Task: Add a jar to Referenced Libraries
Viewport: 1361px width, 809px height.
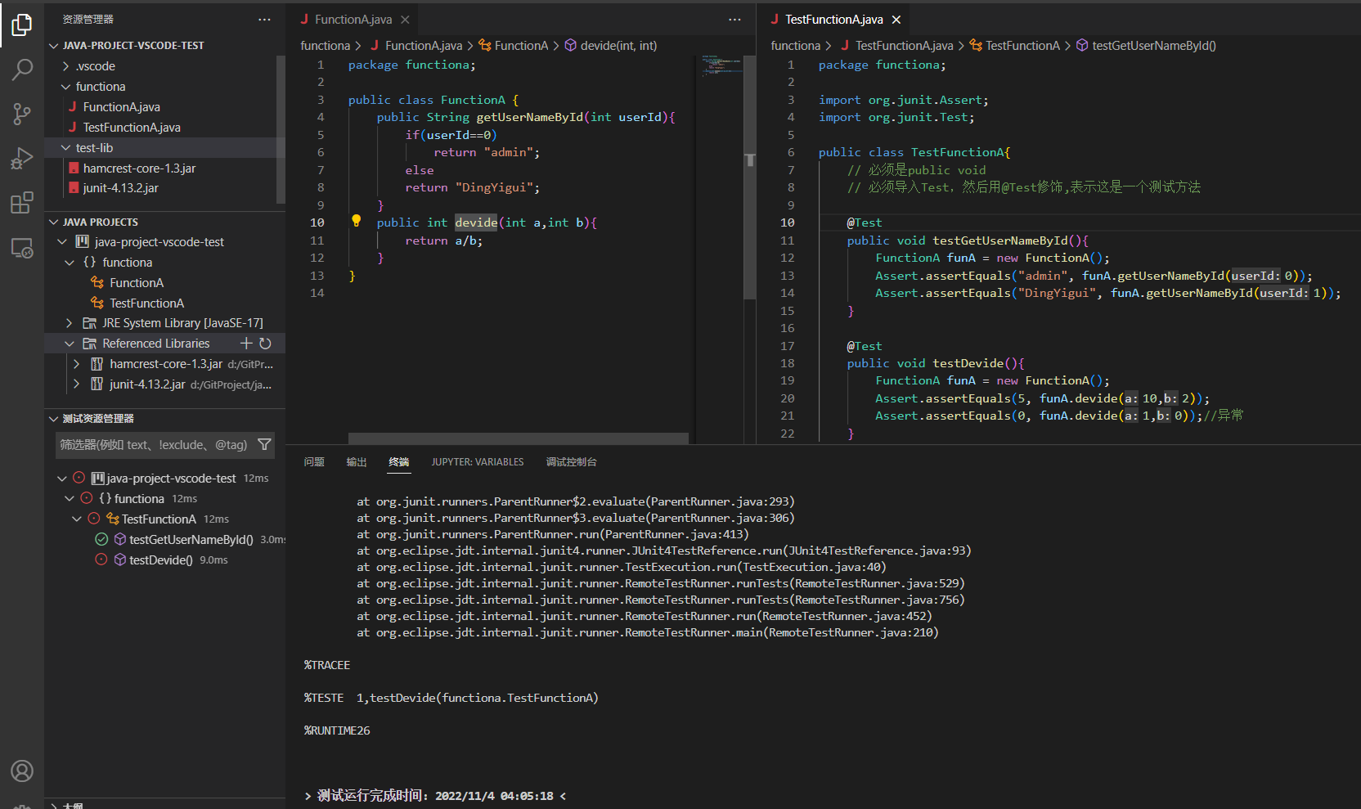Action: (246, 344)
